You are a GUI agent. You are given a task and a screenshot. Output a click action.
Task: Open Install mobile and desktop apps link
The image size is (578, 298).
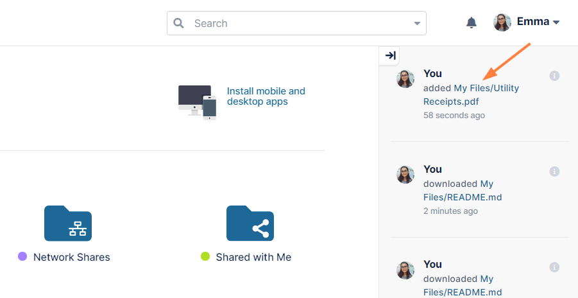pos(266,96)
